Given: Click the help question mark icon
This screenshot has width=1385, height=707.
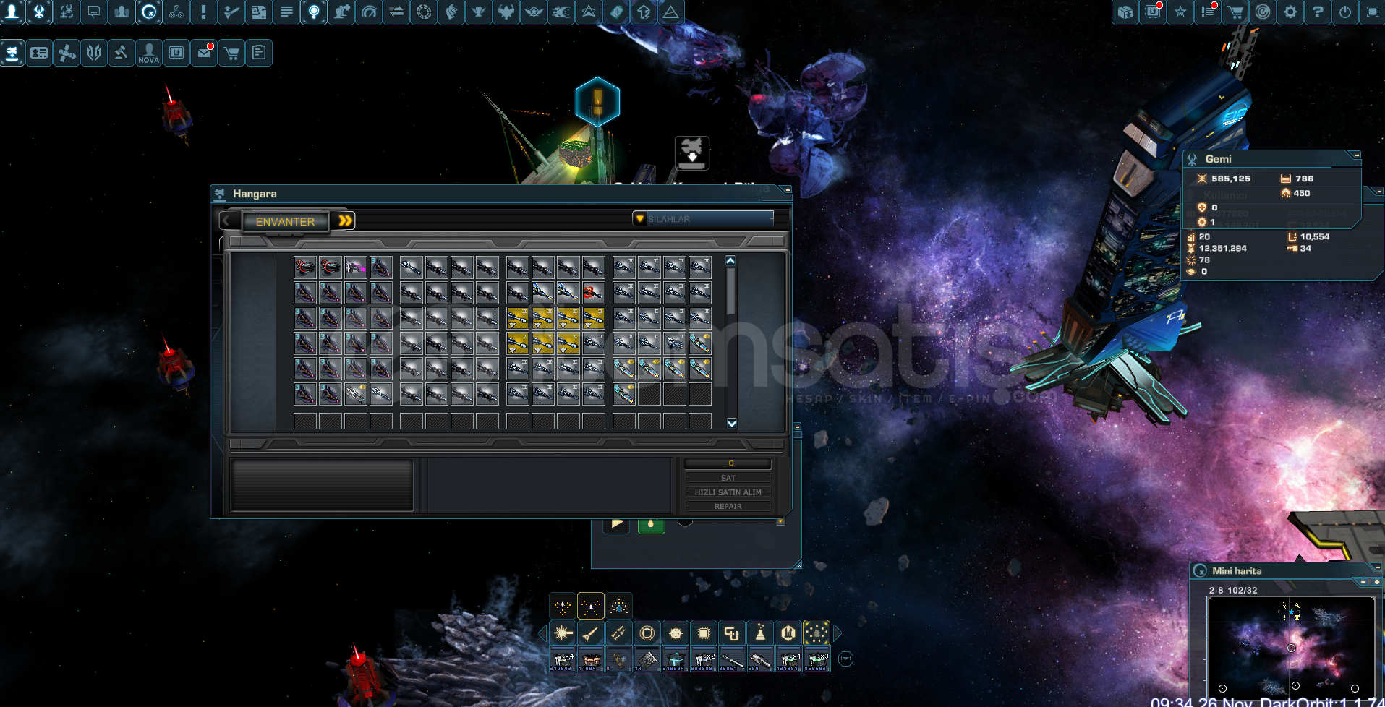Looking at the screenshot, I should pyautogui.click(x=1318, y=12).
